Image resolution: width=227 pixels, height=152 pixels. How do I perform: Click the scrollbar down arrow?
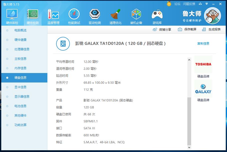(189, 147)
